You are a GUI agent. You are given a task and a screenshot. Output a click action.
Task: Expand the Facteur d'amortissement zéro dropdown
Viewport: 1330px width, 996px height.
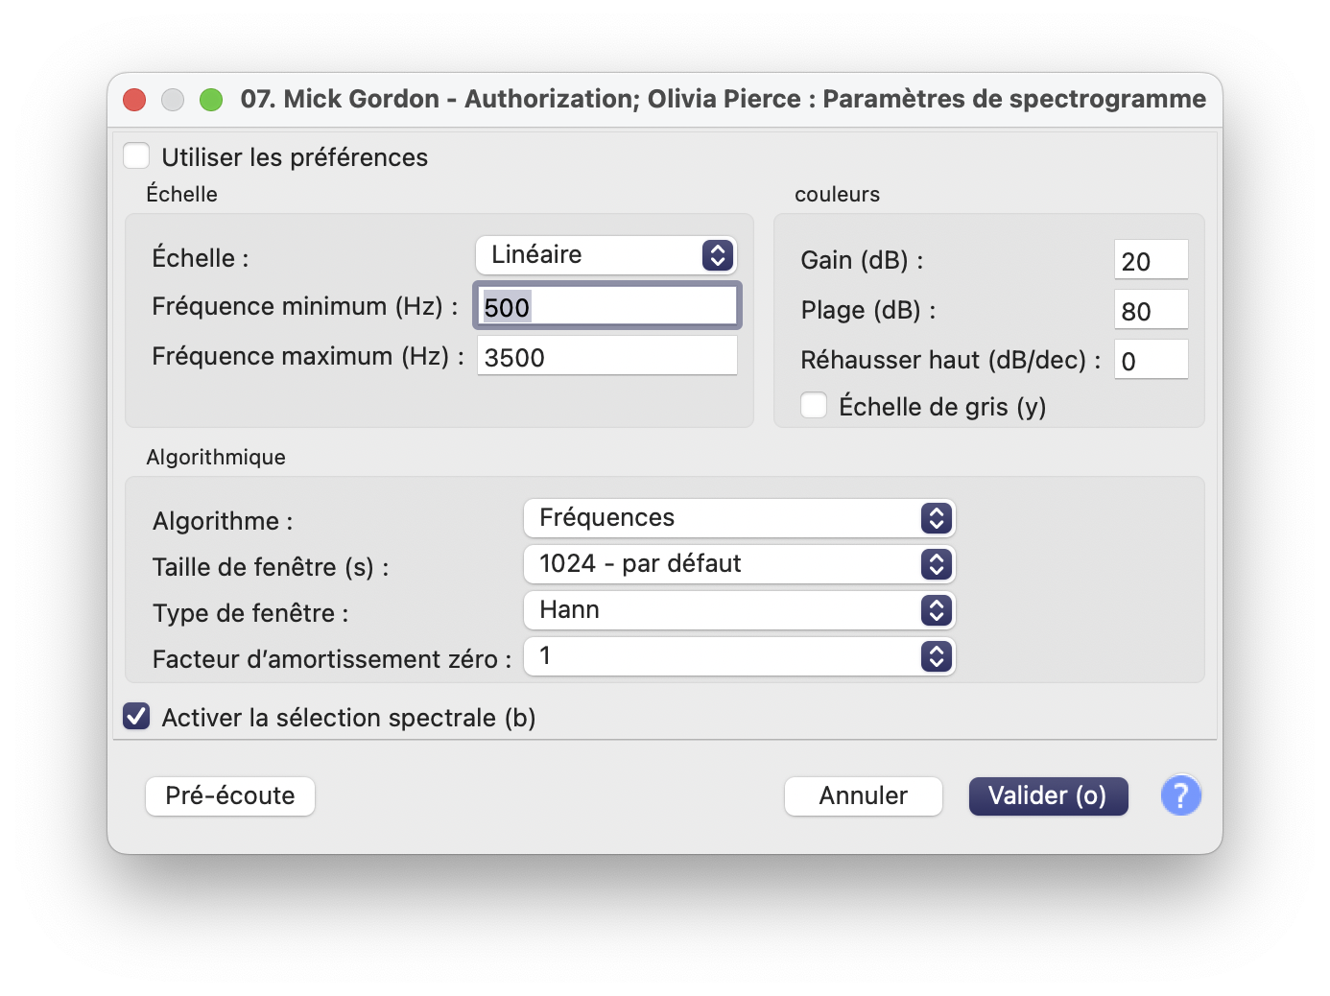click(739, 656)
